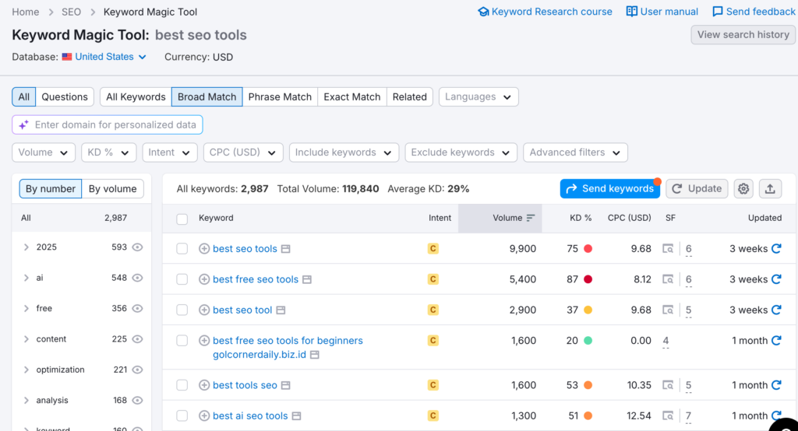Refresh metrics for 'best seo tools' row
Screen dimensions: 798x431
pos(776,249)
